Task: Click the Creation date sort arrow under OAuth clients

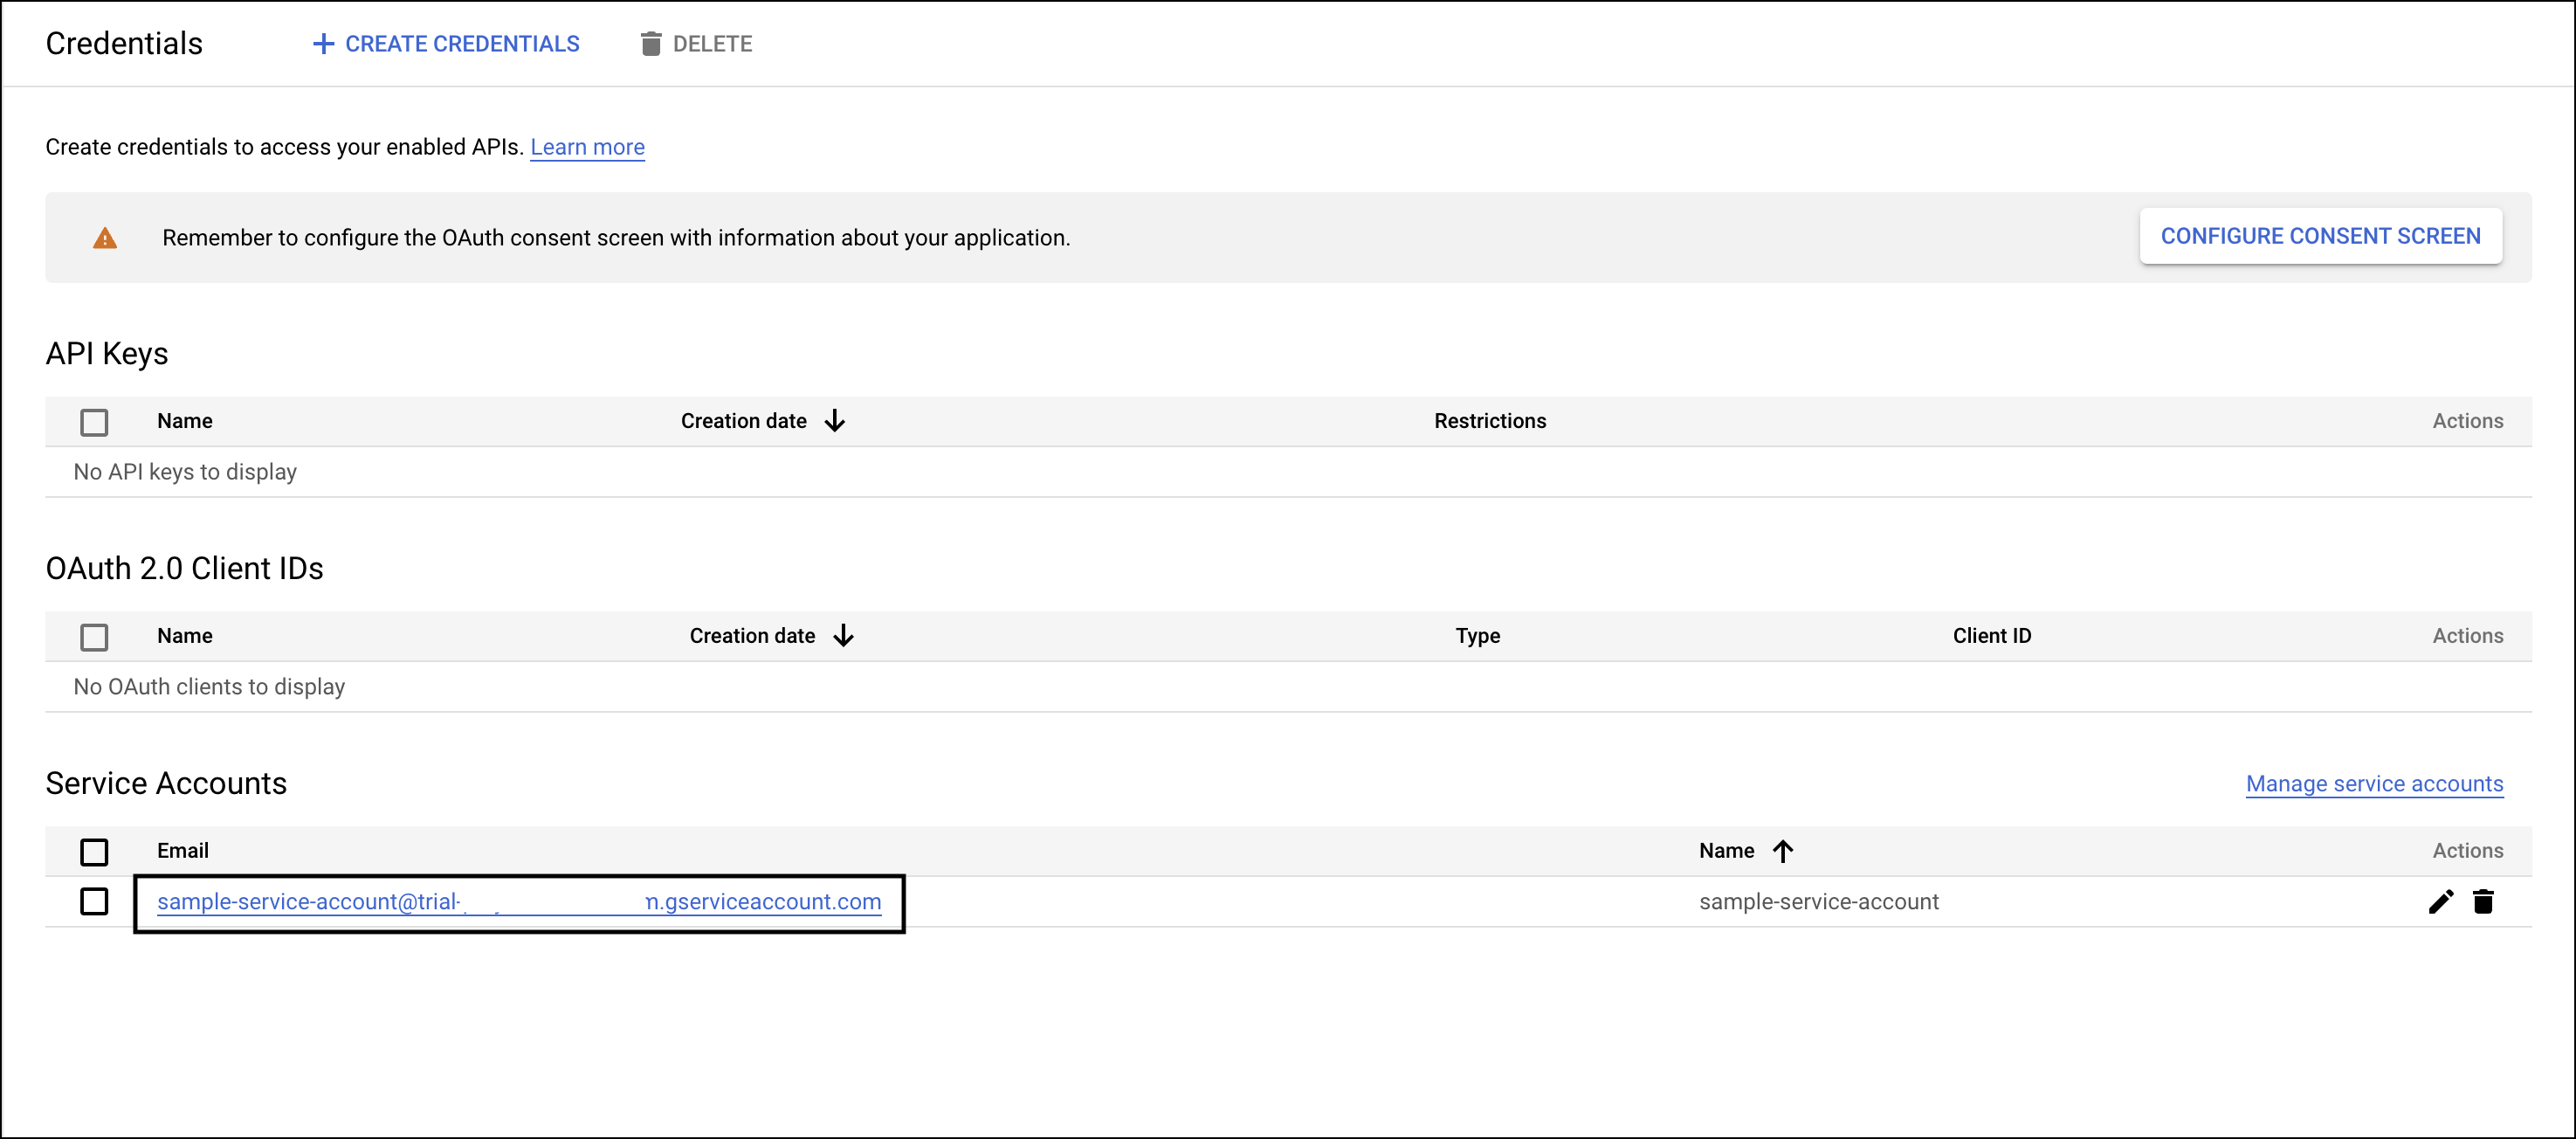Action: click(845, 635)
